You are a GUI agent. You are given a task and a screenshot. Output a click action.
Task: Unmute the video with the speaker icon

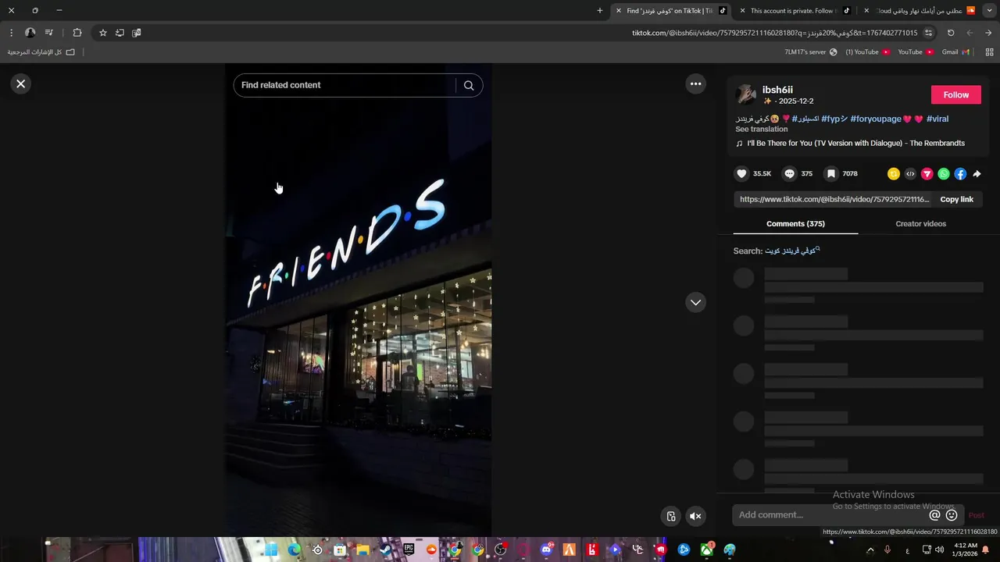pos(695,516)
